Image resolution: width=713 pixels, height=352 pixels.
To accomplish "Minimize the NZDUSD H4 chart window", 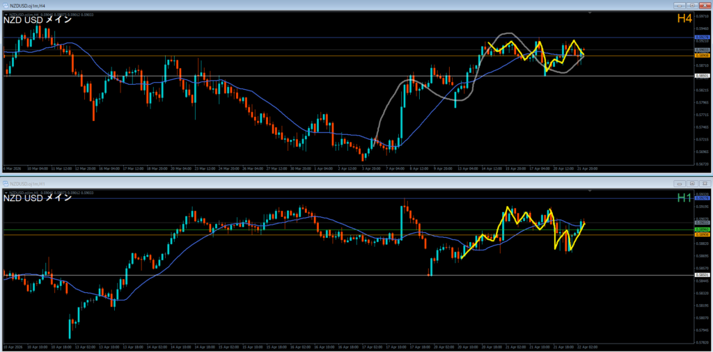I will pyautogui.click(x=679, y=5).
